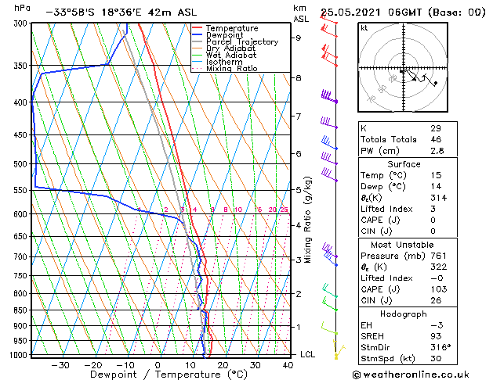Click the surface Lifted Index value 3
Screen dimensions: 493x380
click(433, 209)
